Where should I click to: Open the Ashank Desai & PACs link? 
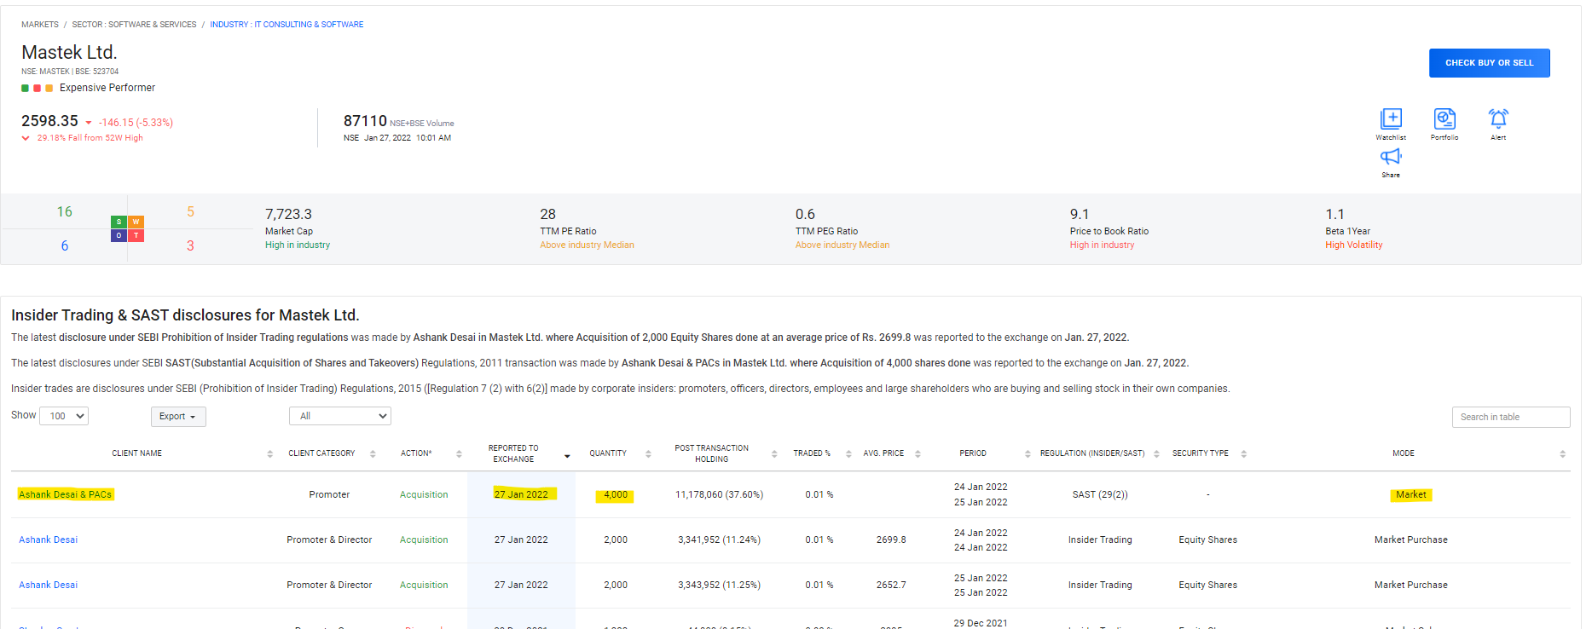click(65, 494)
